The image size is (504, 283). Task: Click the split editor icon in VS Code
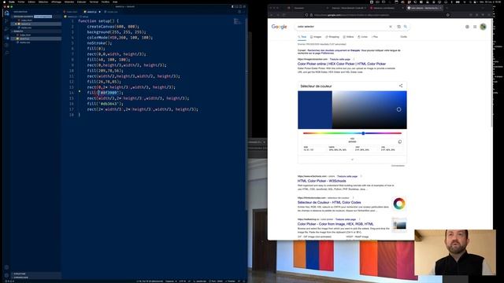pyautogui.click(x=239, y=12)
